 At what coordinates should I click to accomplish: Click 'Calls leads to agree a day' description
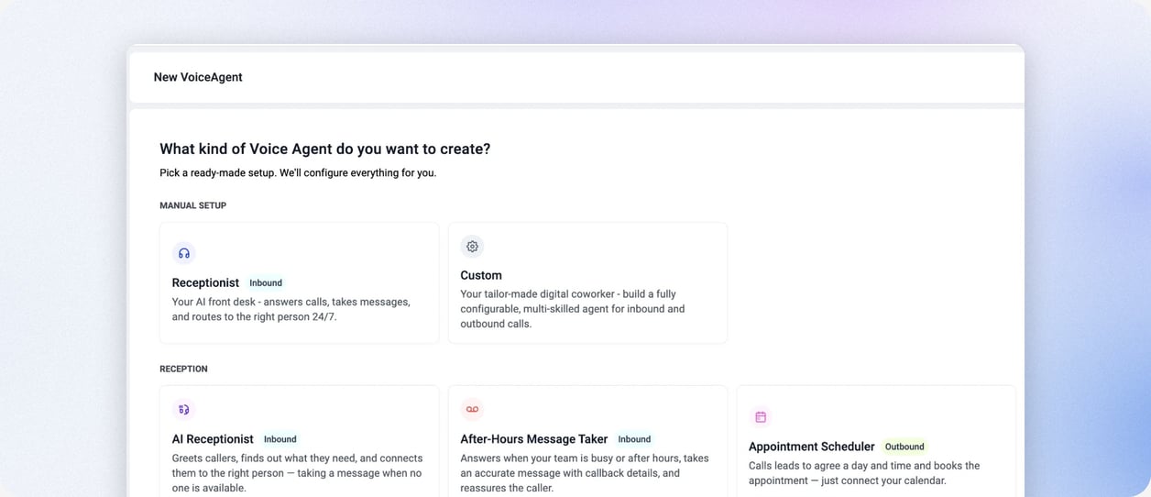point(864,473)
